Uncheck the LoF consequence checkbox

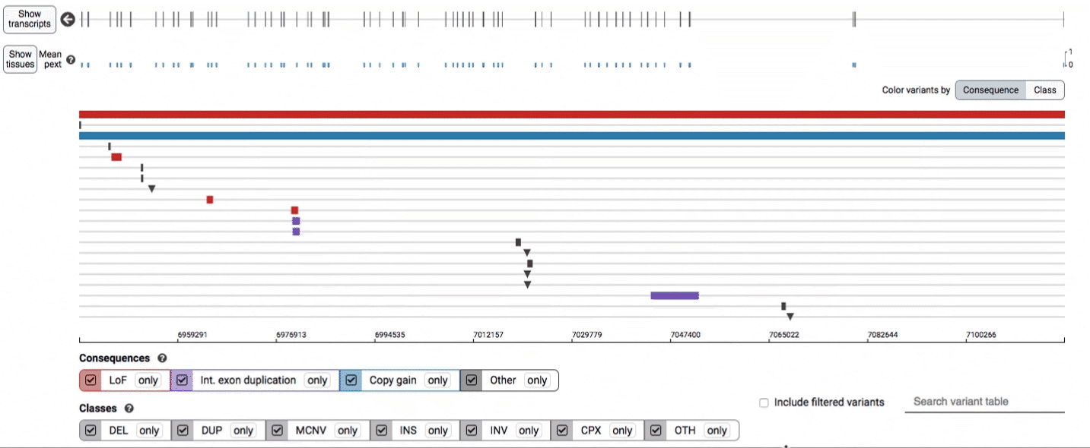pyautogui.click(x=91, y=380)
